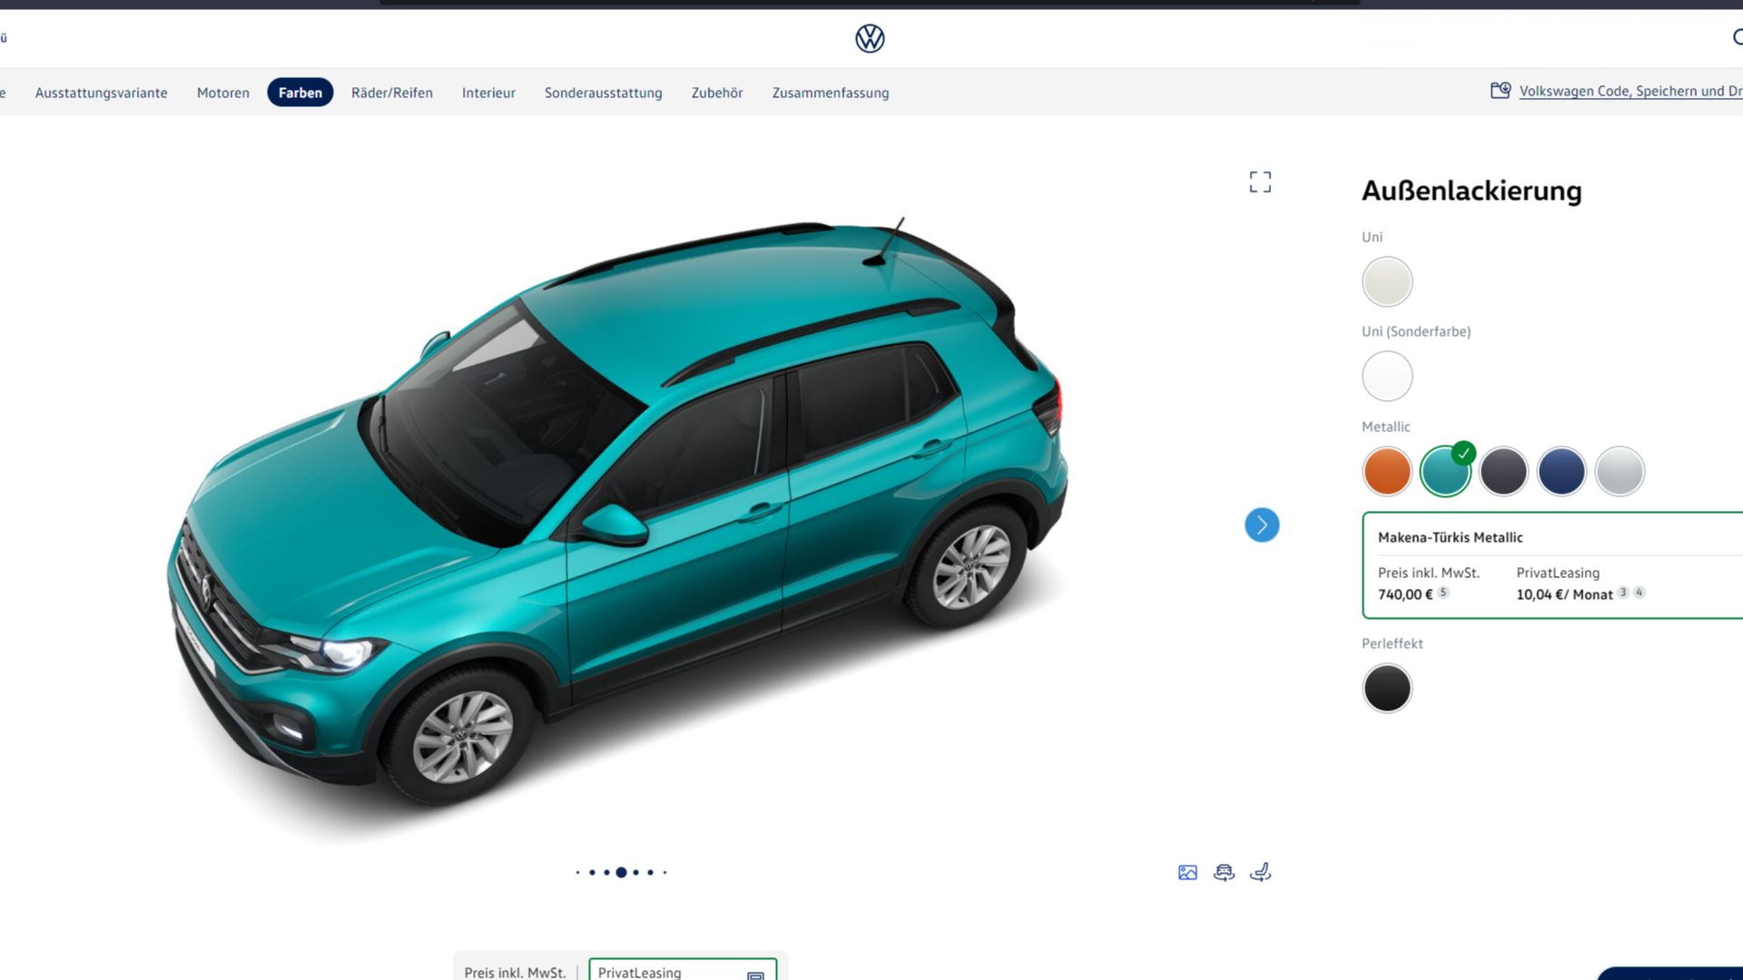
Task: Go to next car view with blue arrow
Action: pyautogui.click(x=1262, y=524)
